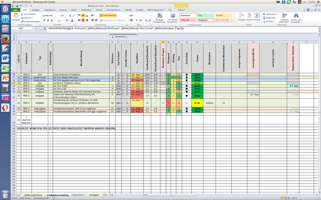Screen dimensions: 321x200
Task: Toggle middle vertical alignment
Action: pyautogui.click(x=83, y=15)
